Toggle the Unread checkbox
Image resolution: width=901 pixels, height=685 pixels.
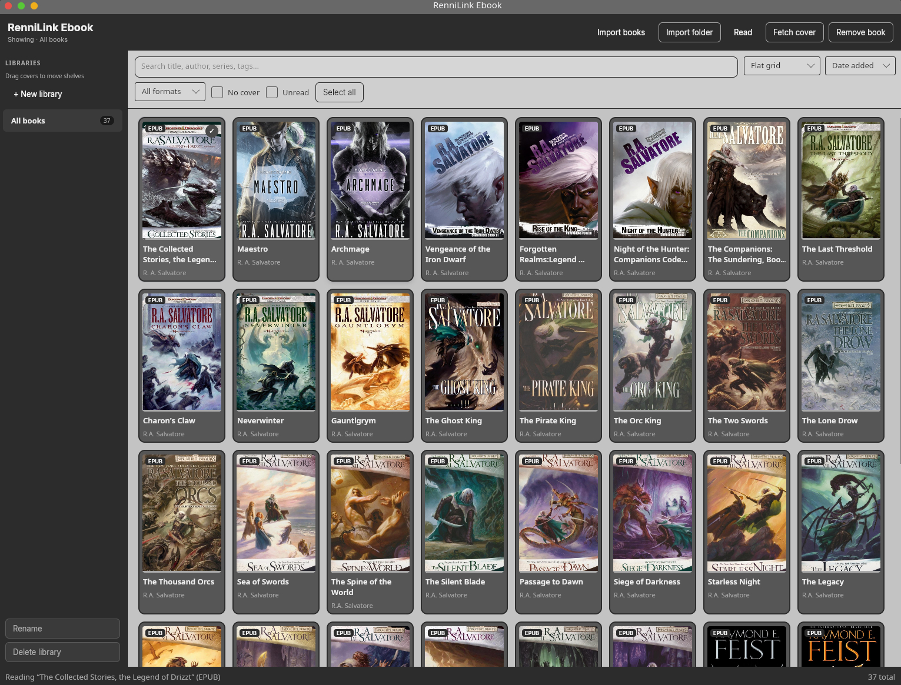click(x=272, y=92)
